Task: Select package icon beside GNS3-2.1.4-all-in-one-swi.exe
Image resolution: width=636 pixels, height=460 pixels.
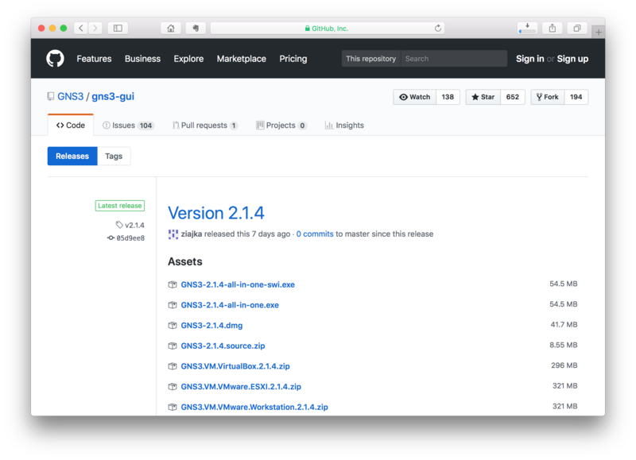Action: tap(173, 284)
